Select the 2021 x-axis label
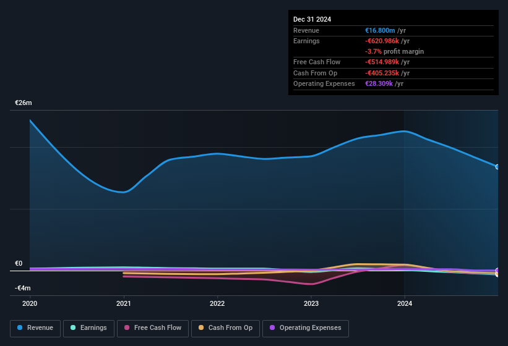Image resolution: width=508 pixels, height=346 pixels. pos(123,303)
